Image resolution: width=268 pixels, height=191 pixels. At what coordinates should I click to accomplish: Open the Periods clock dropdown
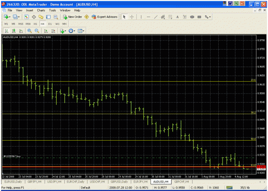[x=72, y=31]
